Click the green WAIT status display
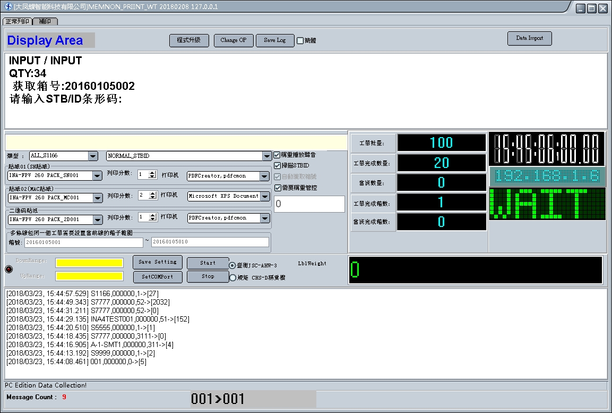 (547, 204)
